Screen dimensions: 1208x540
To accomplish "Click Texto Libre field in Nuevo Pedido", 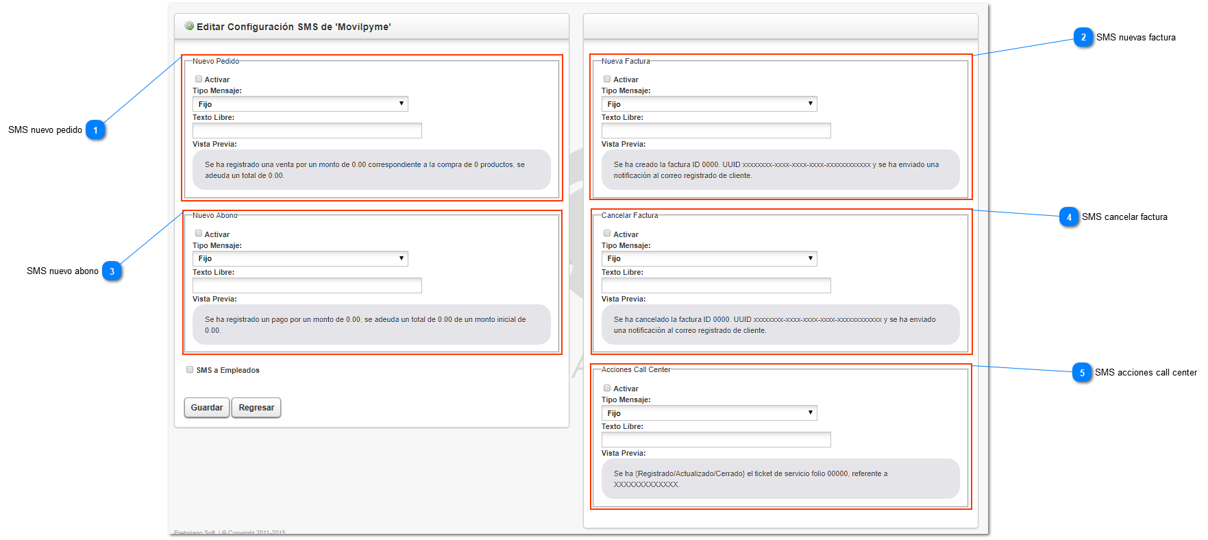I will click(x=307, y=131).
